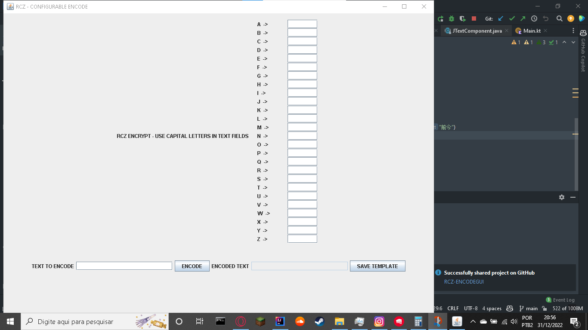Click the text field for letter E
The image size is (588, 330).
(302, 58)
